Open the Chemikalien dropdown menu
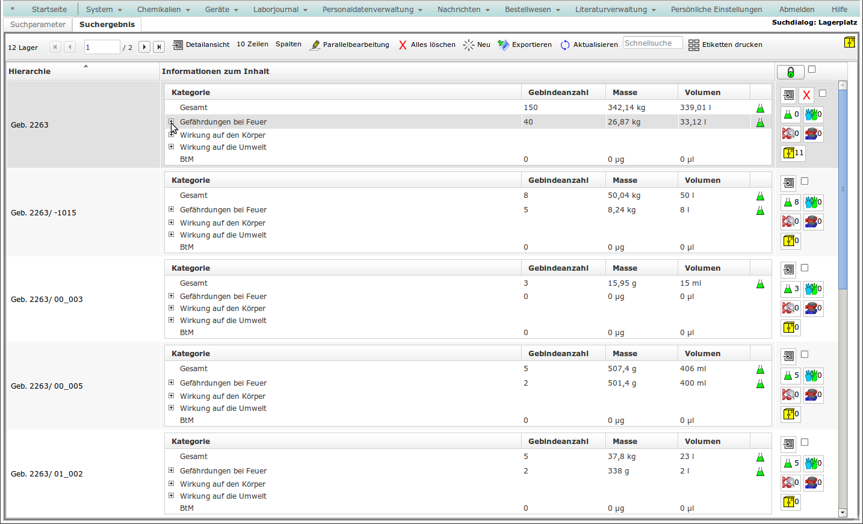863x524 pixels. point(163,10)
